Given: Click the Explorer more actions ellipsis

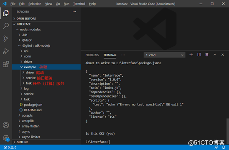Looking at the screenshot, I should tap(74, 12).
